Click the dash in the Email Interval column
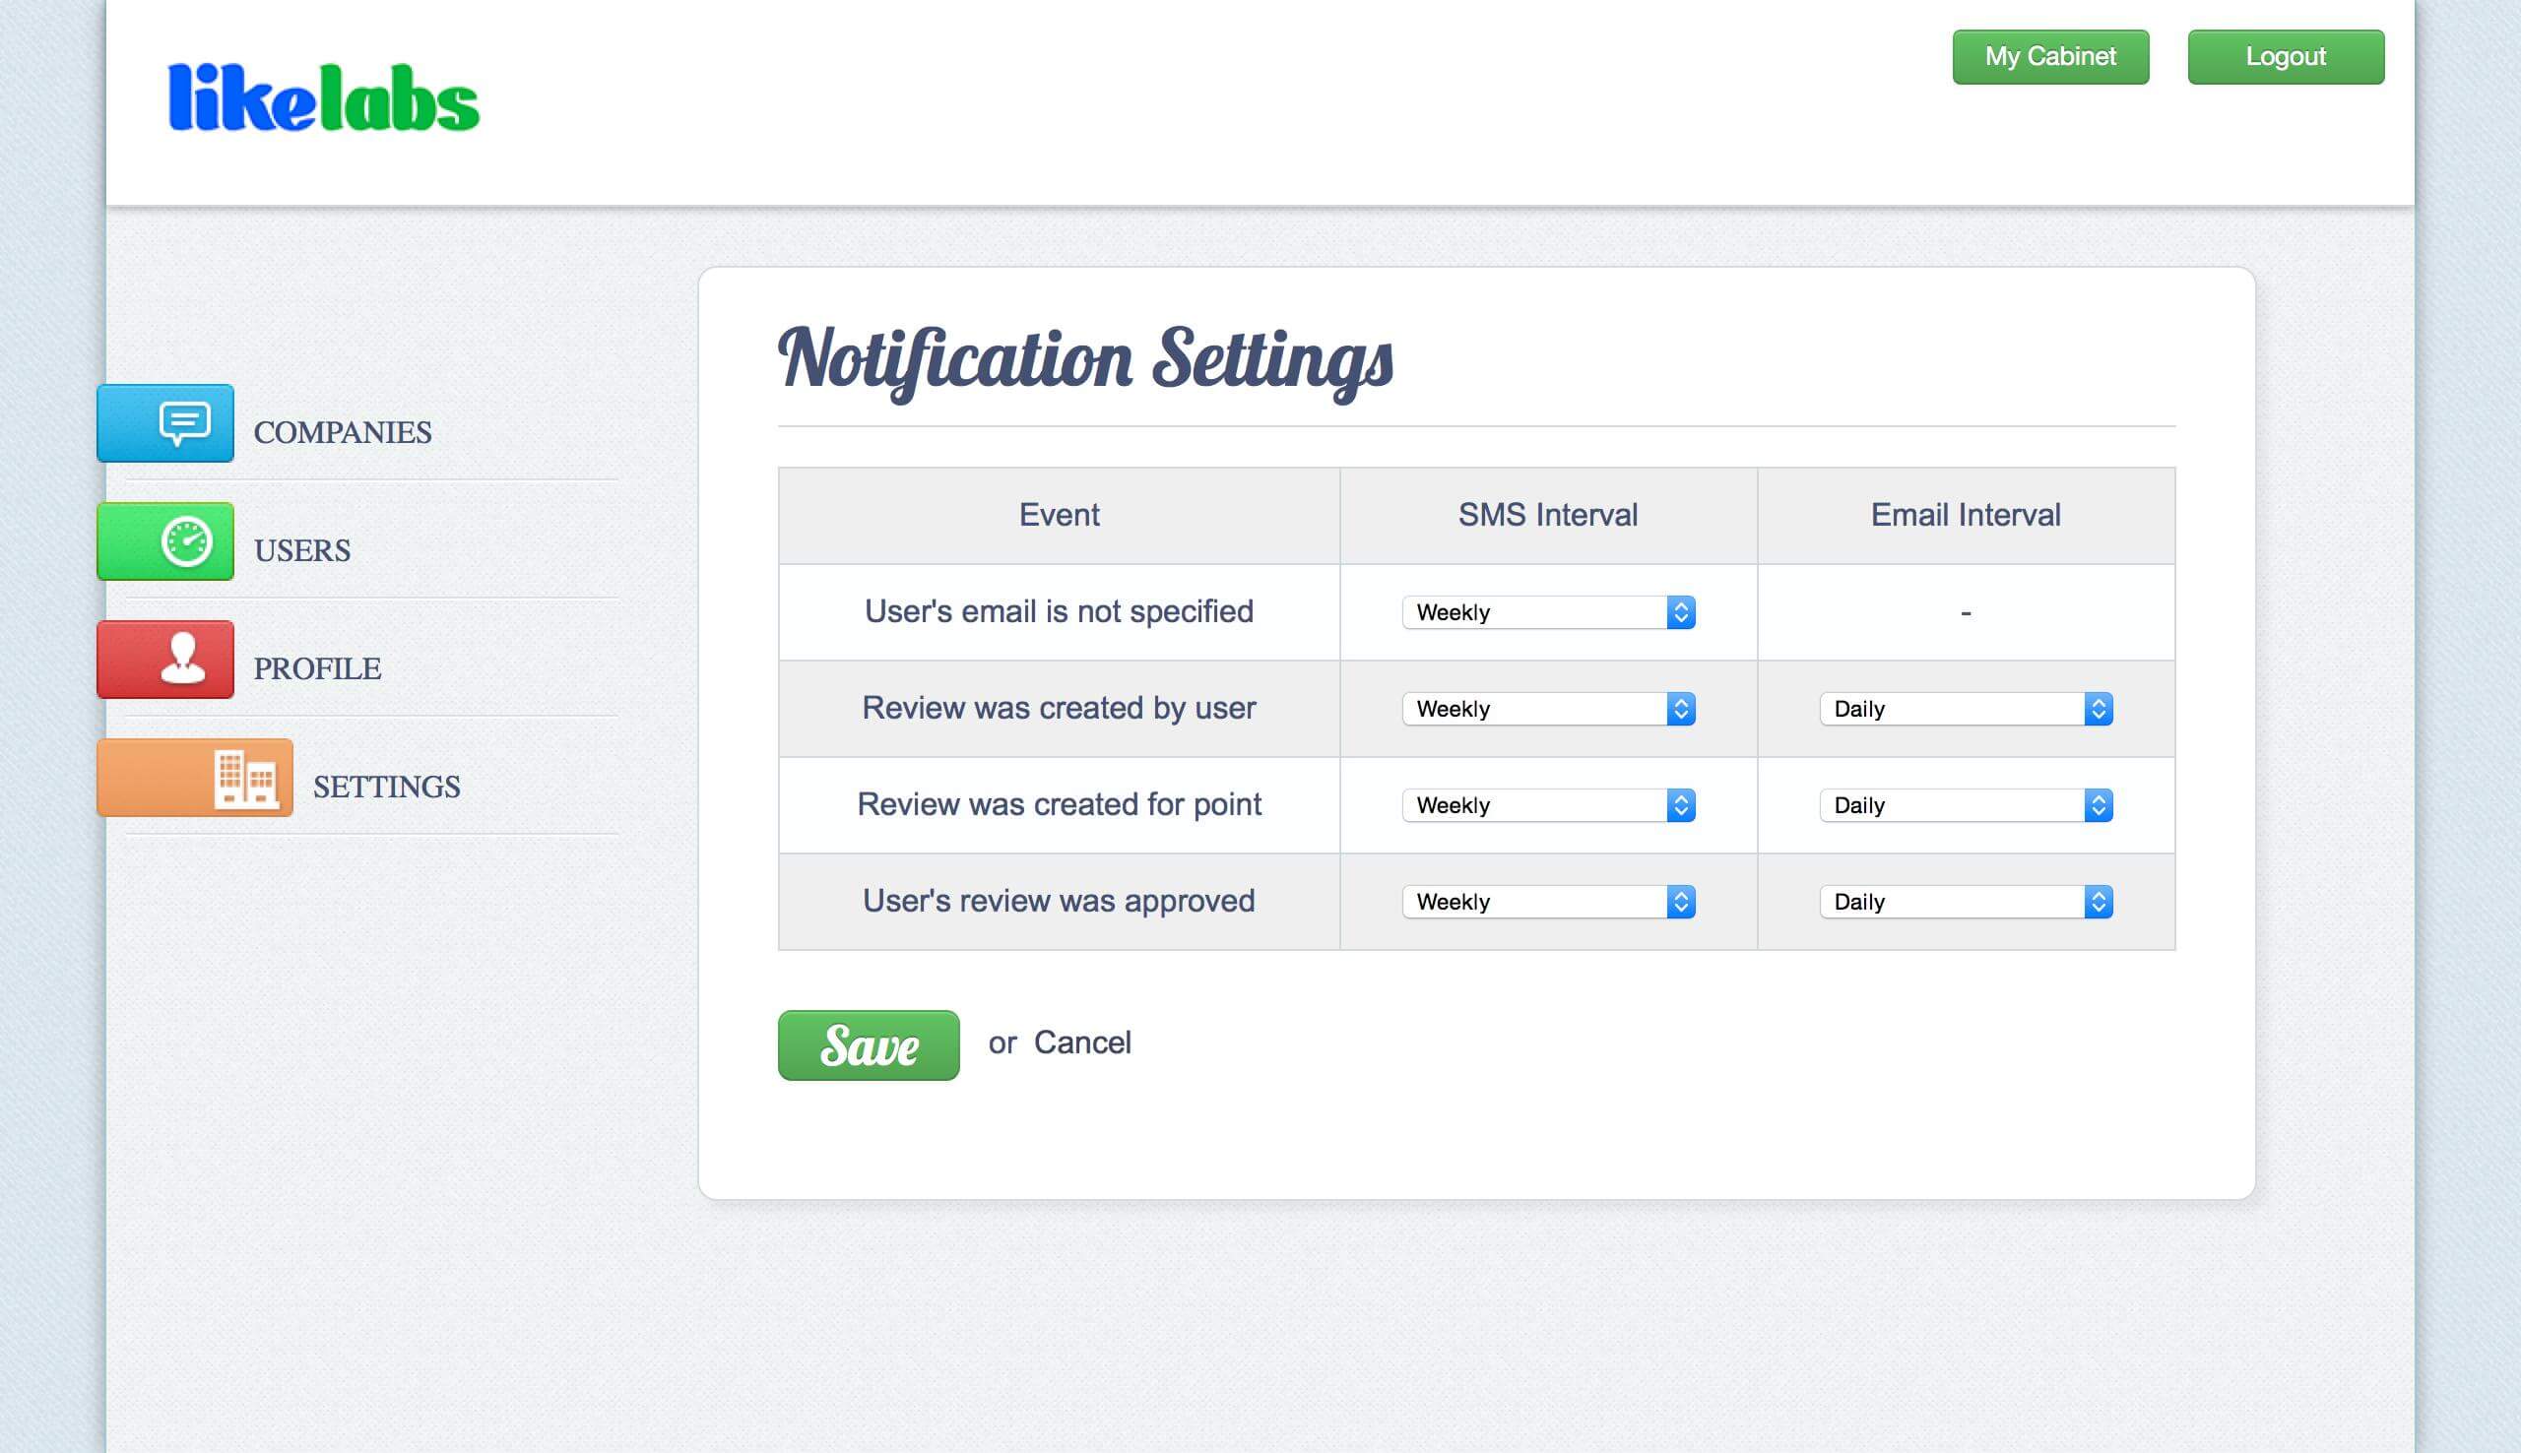Screen dimensions: 2521x1453 1966,612
